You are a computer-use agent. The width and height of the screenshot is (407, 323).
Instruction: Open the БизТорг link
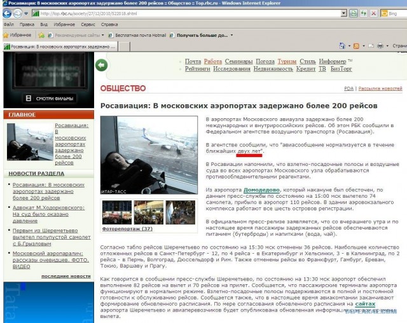pyautogui.click(x=341, y=69)
